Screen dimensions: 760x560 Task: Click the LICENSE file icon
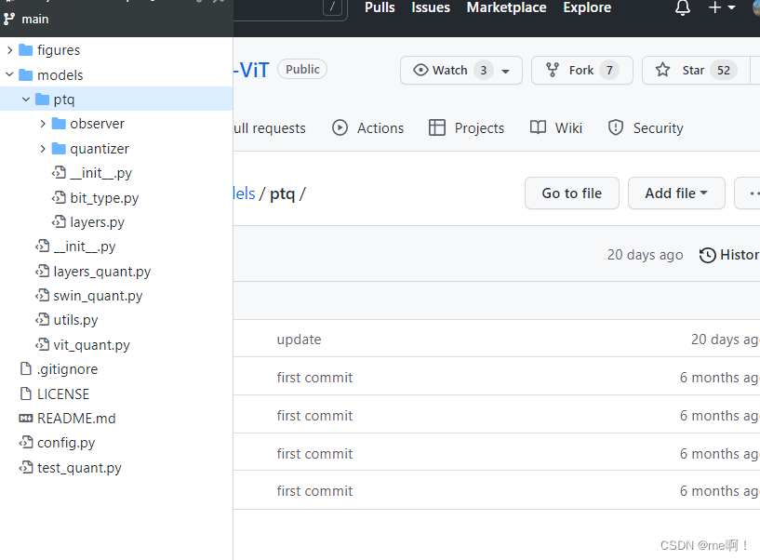26,393
